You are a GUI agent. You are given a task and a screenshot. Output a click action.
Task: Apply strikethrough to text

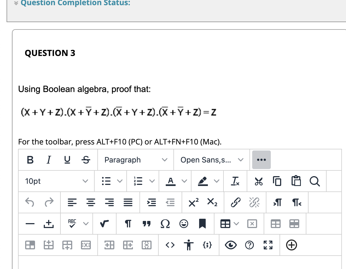pyautogui.click(x=86, y=160)
